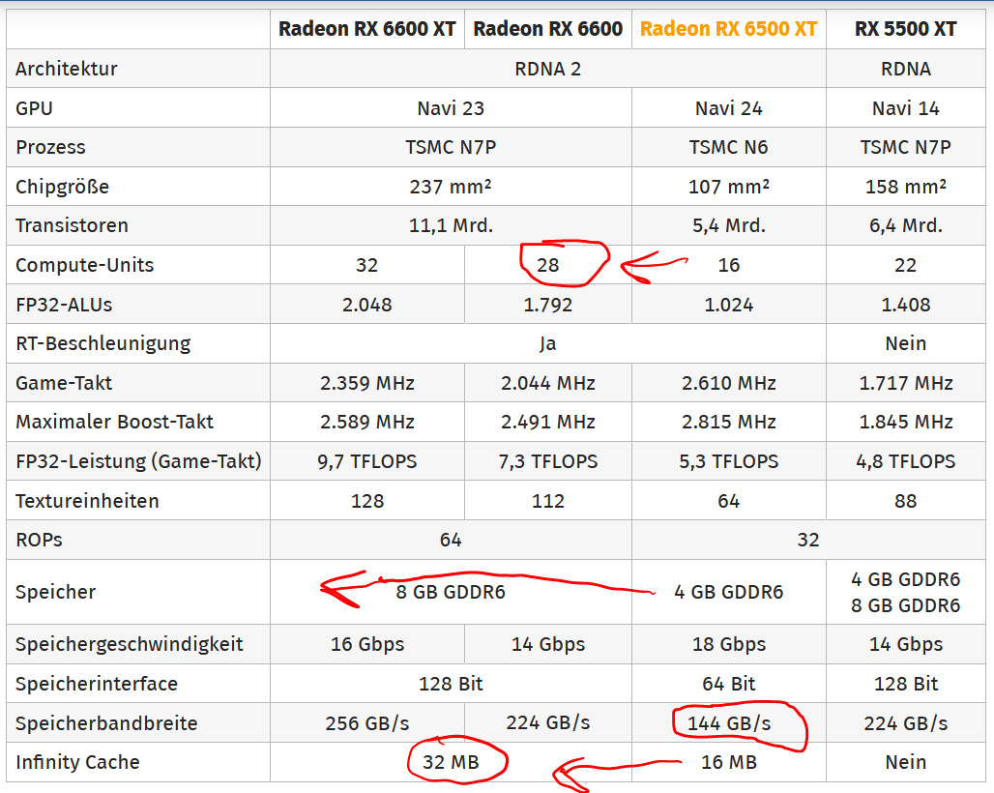
Task: Click the RX 5500 XT column header
Action: [905, 29]
